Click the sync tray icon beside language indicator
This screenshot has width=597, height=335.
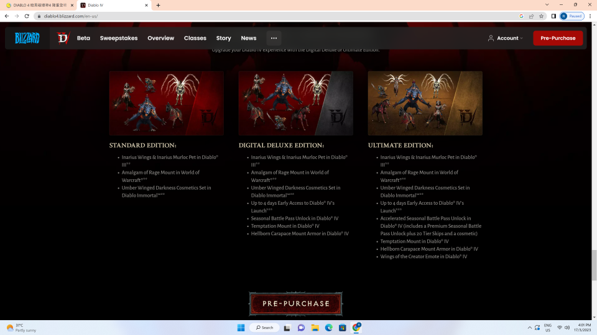(x=537, y=328)
